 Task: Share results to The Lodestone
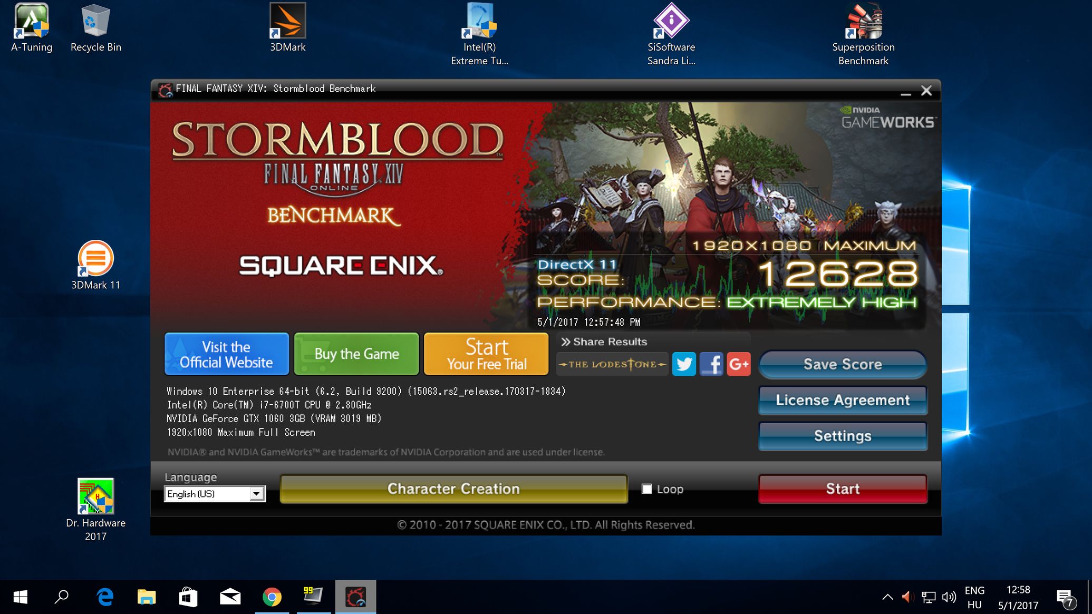point(612,364)
